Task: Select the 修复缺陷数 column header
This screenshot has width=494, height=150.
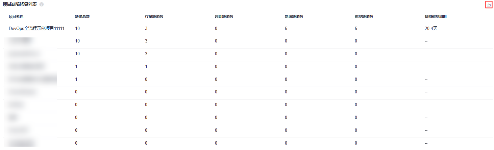Action: (x=364, y=17)
